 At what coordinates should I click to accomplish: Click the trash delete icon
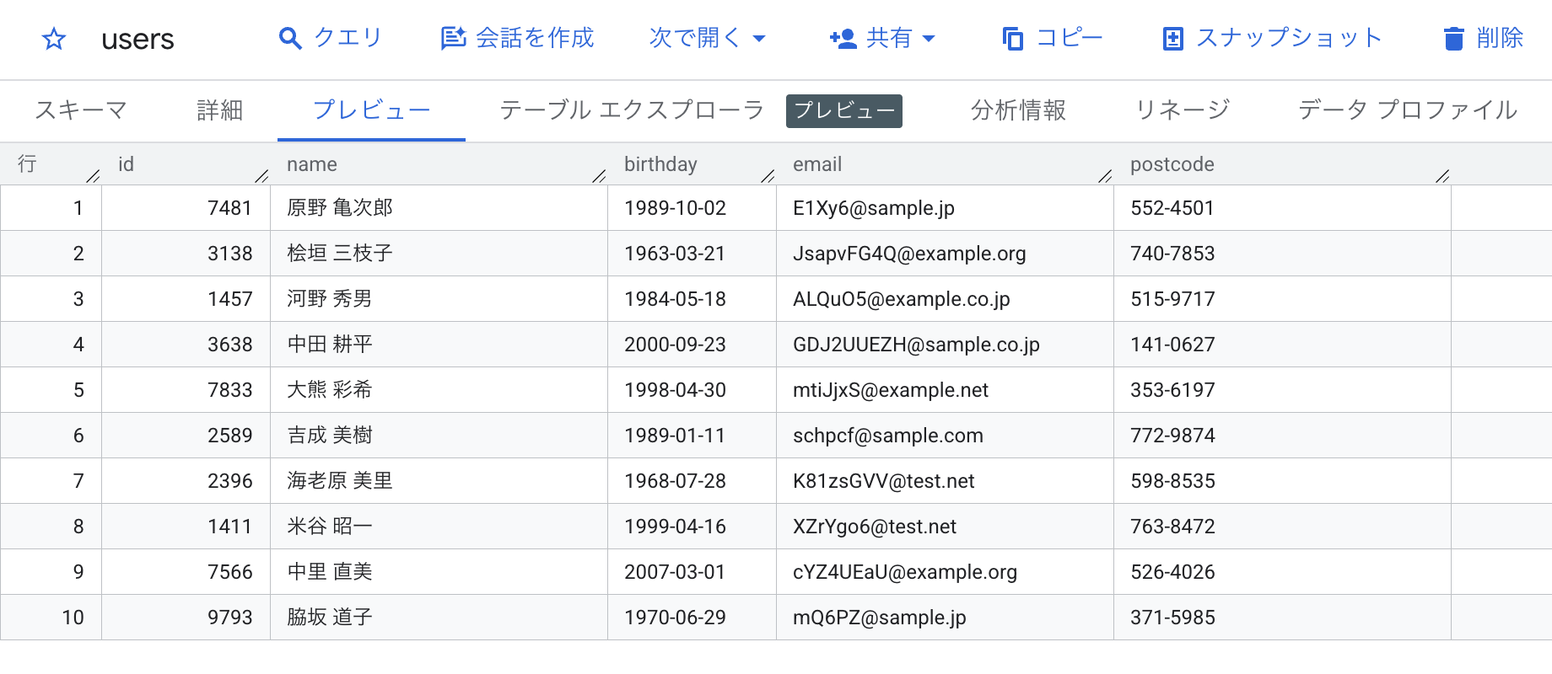(x=1454, y=39)
